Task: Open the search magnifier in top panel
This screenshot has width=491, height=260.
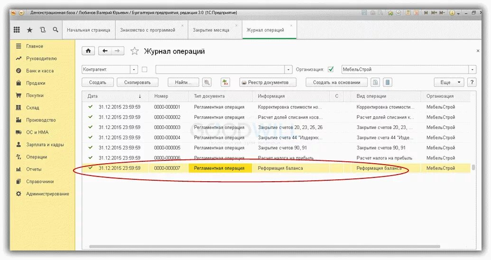Action: click(56, 30)
